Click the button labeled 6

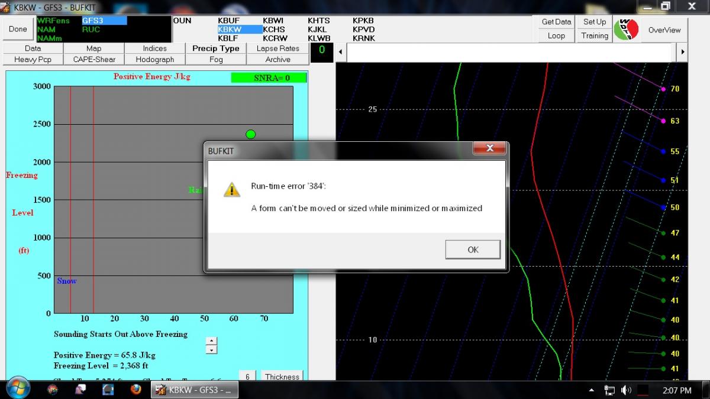pos(247,376)
